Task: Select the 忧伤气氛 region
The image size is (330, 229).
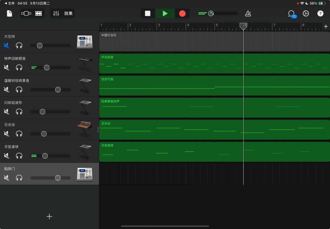Action: (214, 86)
